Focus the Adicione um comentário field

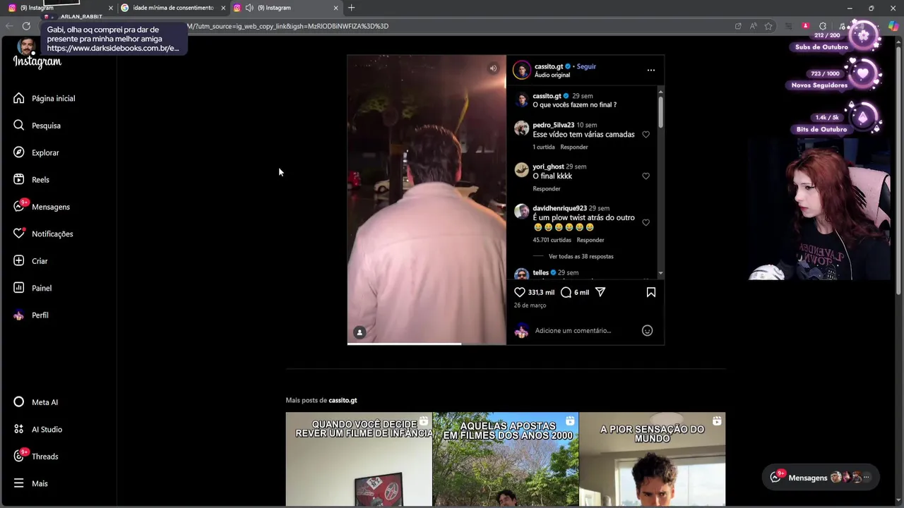[573, 330]
